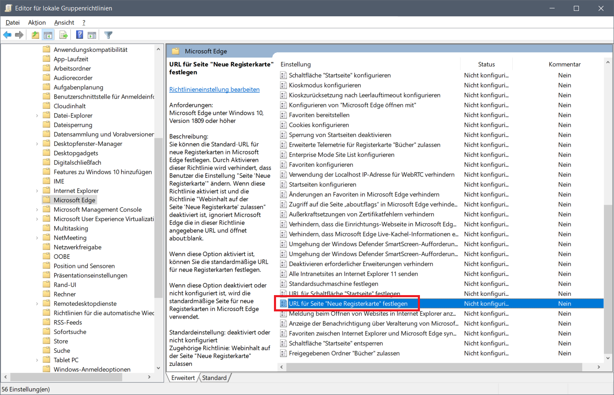Select the Suche tree folder
The width and height of the screenshot is (614, 395).
click(62, 351)
